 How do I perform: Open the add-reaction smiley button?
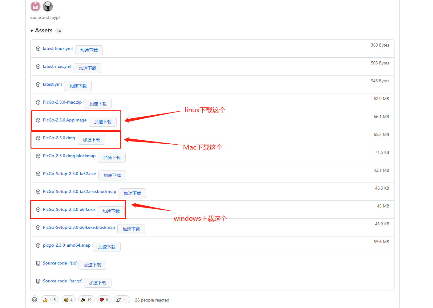pyautogui.click(x=34, y=300)
